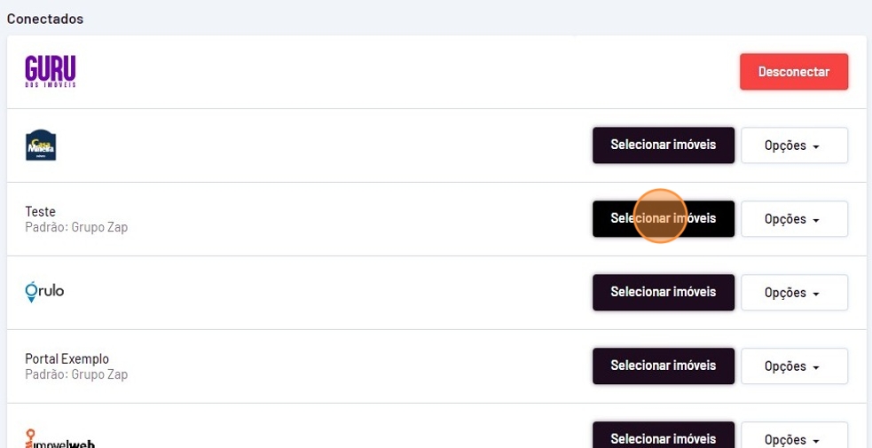Click the Imovelweb logo
The image size is (872, 448).
60,438
